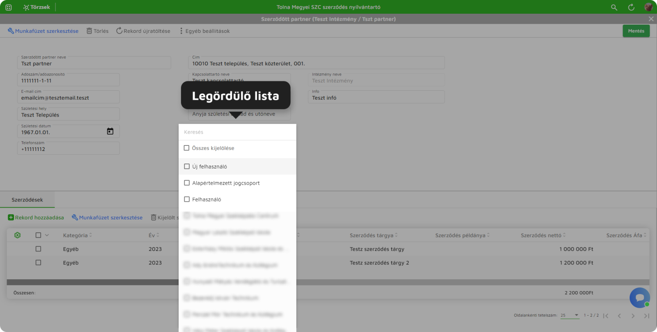This screenshot has height=332, width=657.
Task: Sort by Szerződés tárgya column
Action: coord(373,235)
